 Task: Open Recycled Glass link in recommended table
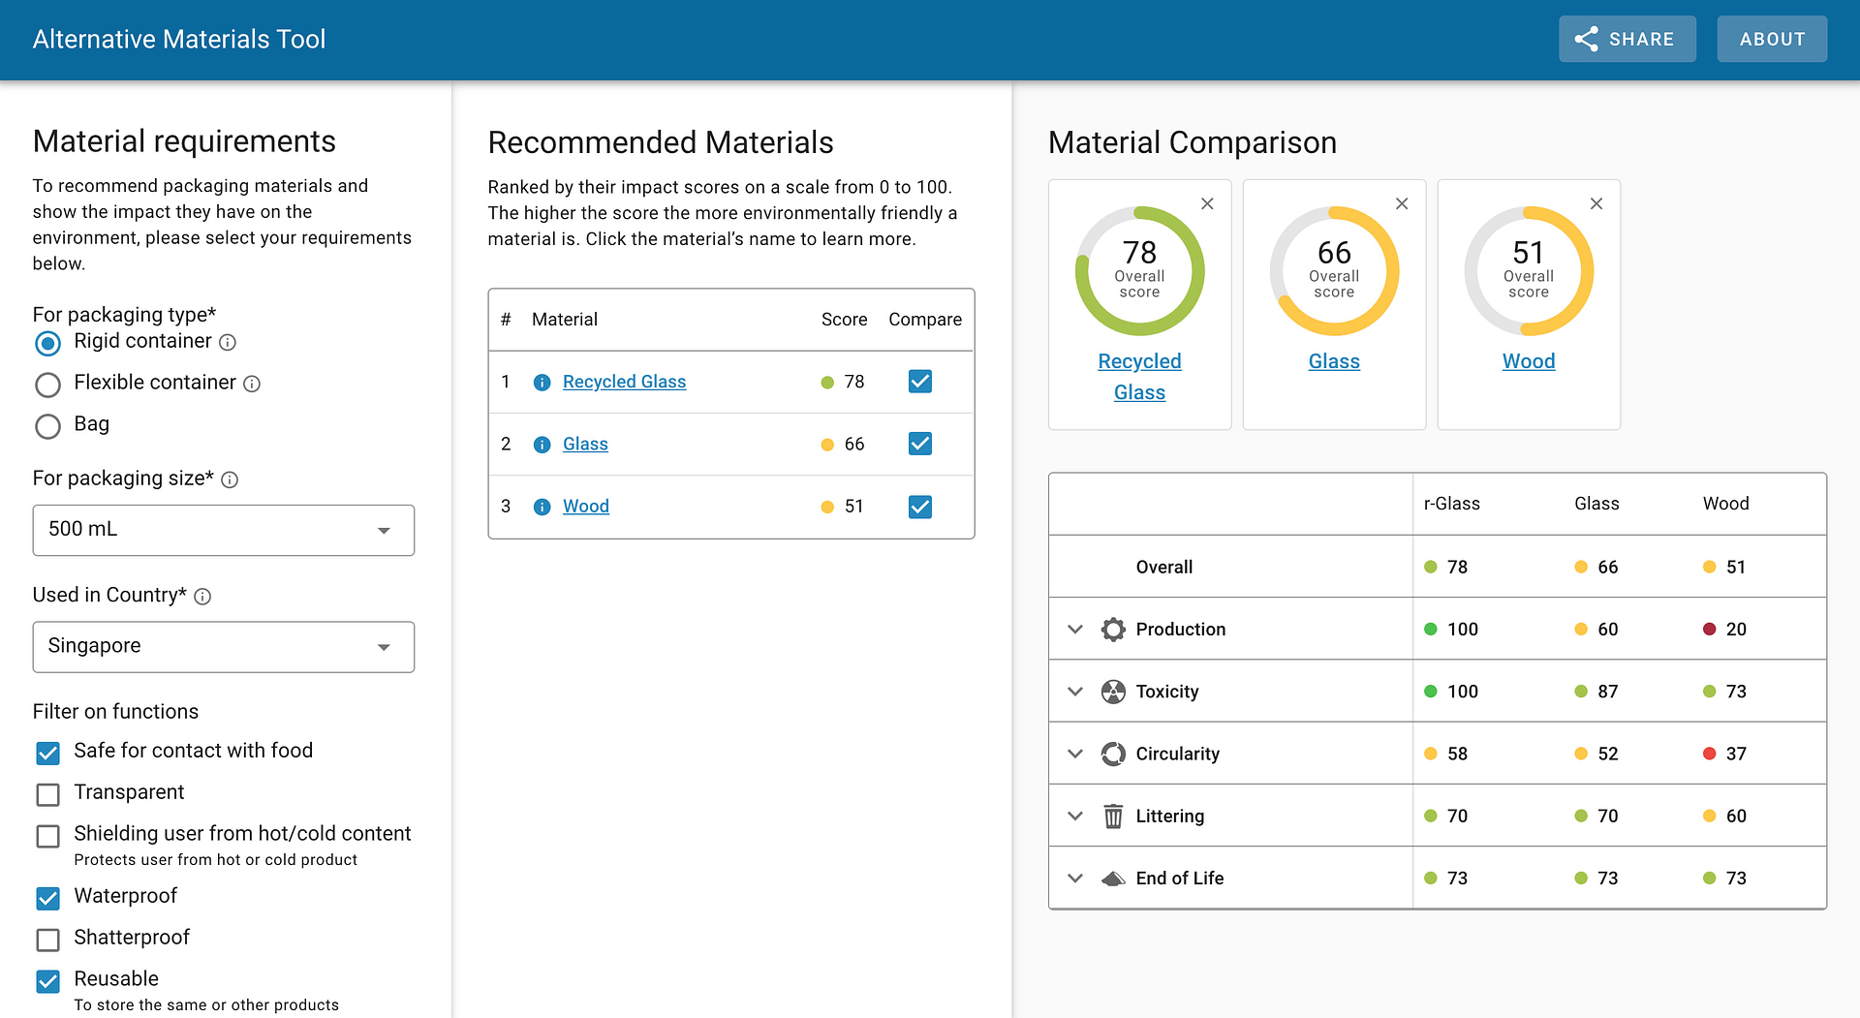point(624,382)
